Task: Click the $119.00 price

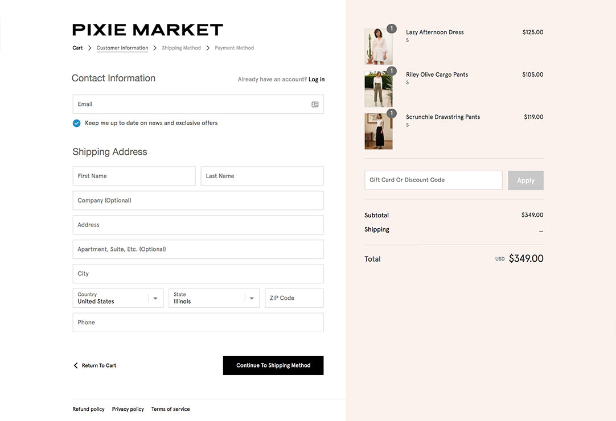Action: point(533,117)
